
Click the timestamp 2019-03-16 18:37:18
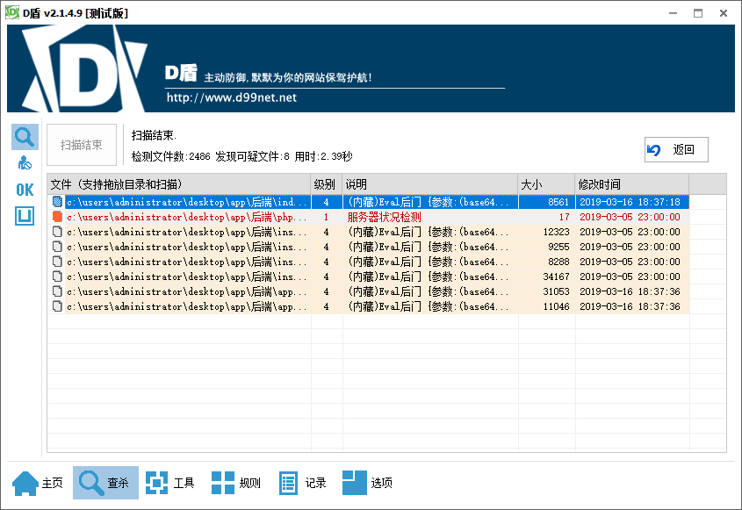point(630,202)
